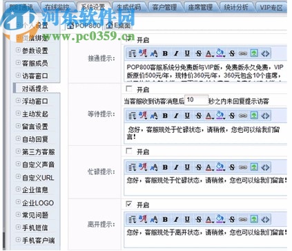
Task: Open paragraph format menu in 离开提示 editor
Action: [x=132, y=219]
